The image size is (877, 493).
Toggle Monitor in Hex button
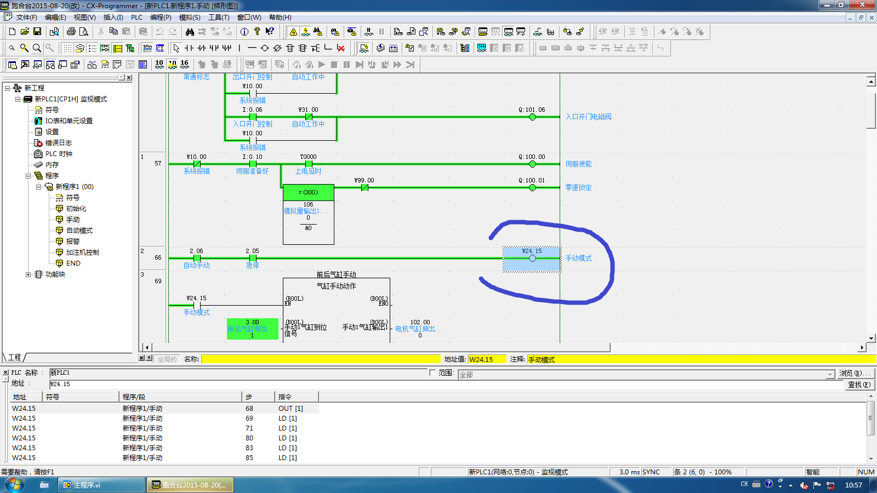coord(185,65)
